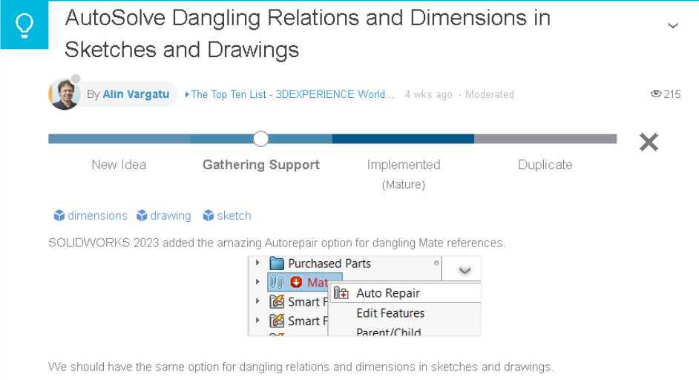Click the Moderated label
The image size is (699, 380).
coord(490,94)
